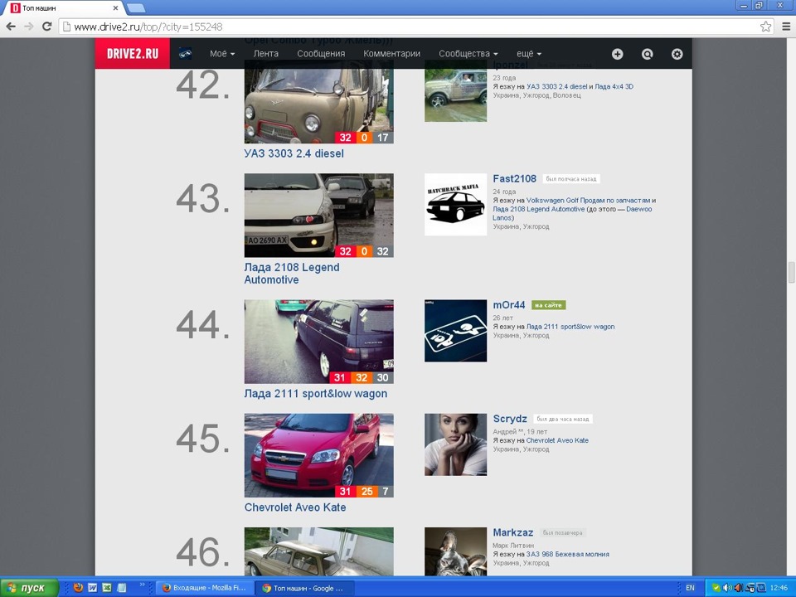Click the на сайте status badge
796x597 pixels.
[x=548, y=305]
